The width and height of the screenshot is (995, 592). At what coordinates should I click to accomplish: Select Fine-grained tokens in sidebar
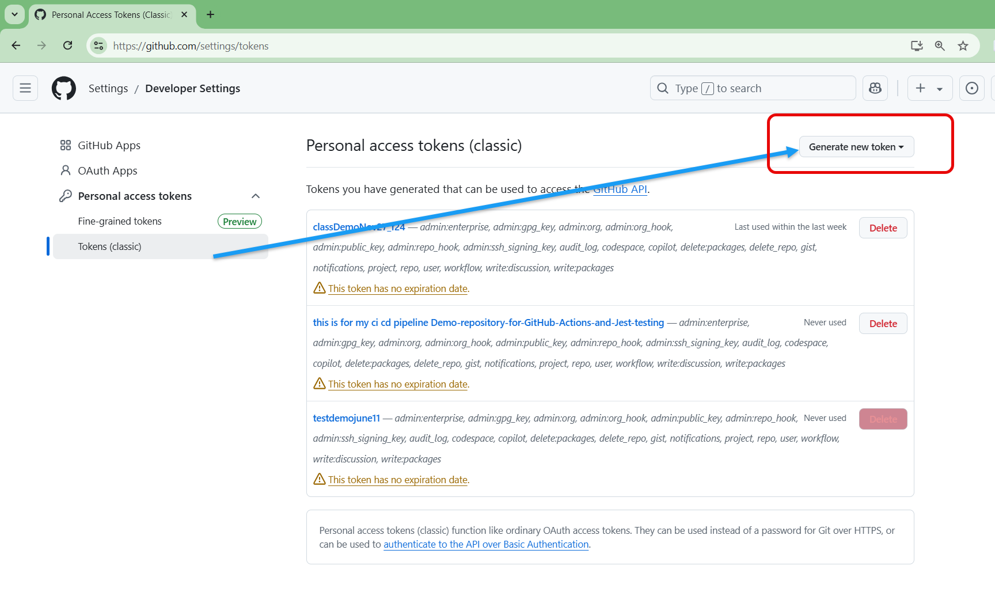pyautogui.click(x=120, y=221)
